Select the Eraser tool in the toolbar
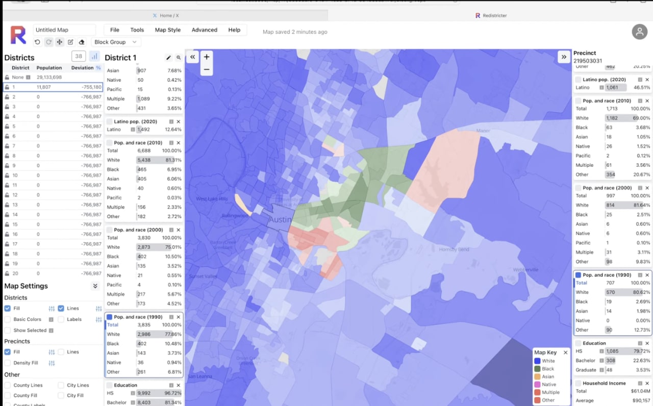This screenshot has height=406, width=653. 82,42
